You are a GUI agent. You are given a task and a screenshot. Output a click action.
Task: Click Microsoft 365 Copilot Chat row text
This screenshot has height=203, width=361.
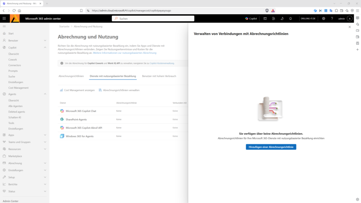(x=81, y=111)
